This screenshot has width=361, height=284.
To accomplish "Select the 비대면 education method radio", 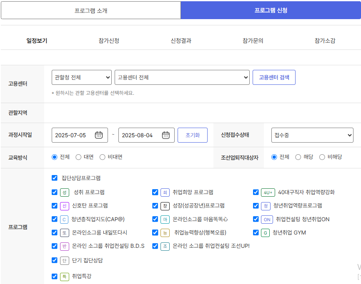I will point(103,157).
